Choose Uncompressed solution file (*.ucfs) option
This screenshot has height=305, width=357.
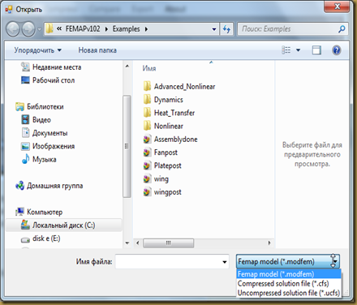[289, 293]
